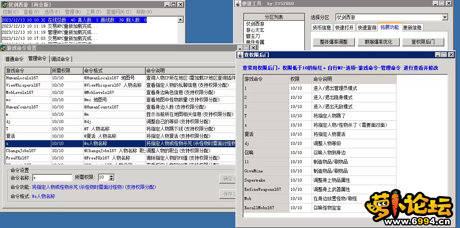Switch to the 管理命令 tab
The width and height of the screenshot is (460, 228).
38,58
